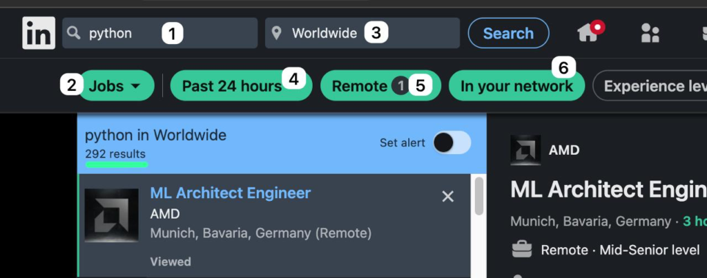Viewport: 707px width, 278px height.
Task: Click the AMD company name in the details pane
Action: pyautogui.click(x=564, y=150)
